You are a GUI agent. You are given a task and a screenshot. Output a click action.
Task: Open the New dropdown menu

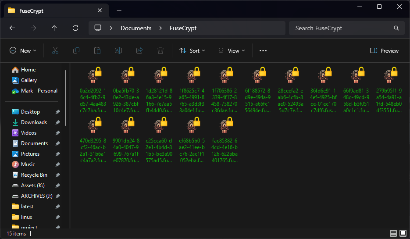point(23,51)
